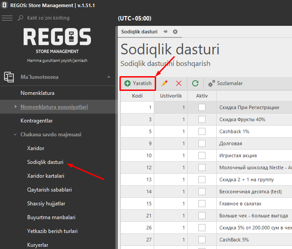This screenshot has height=249, width=292.
Task: Select the Долговая row name
Action: click(230, 143)
